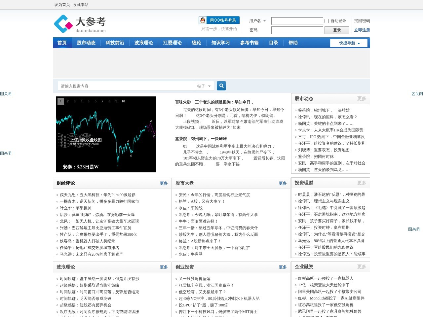Screen dimensions: 423x317
Task: Click the Dacankao site logo
Action: [80, 24]
